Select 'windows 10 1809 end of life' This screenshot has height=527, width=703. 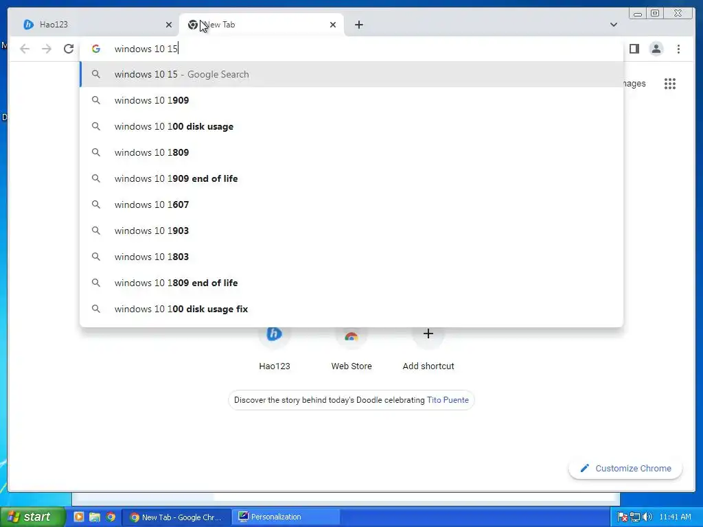351,283
